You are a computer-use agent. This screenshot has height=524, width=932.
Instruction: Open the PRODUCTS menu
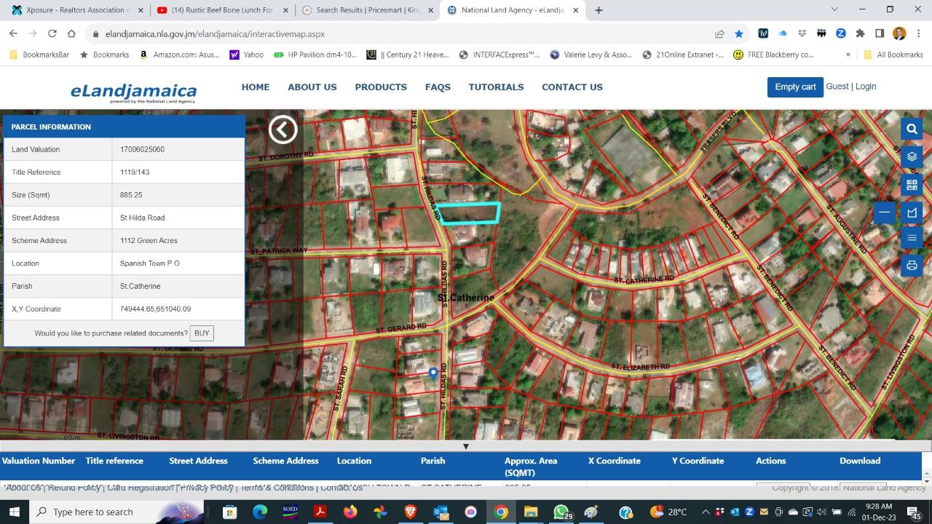pyautogui.click(x=381, y=87)
